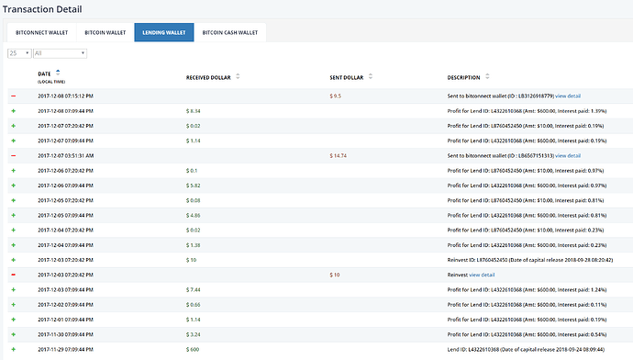Click description with interest paid 0.54%
This screenshot has width=633, height=360.
click(x=527, y=334)
